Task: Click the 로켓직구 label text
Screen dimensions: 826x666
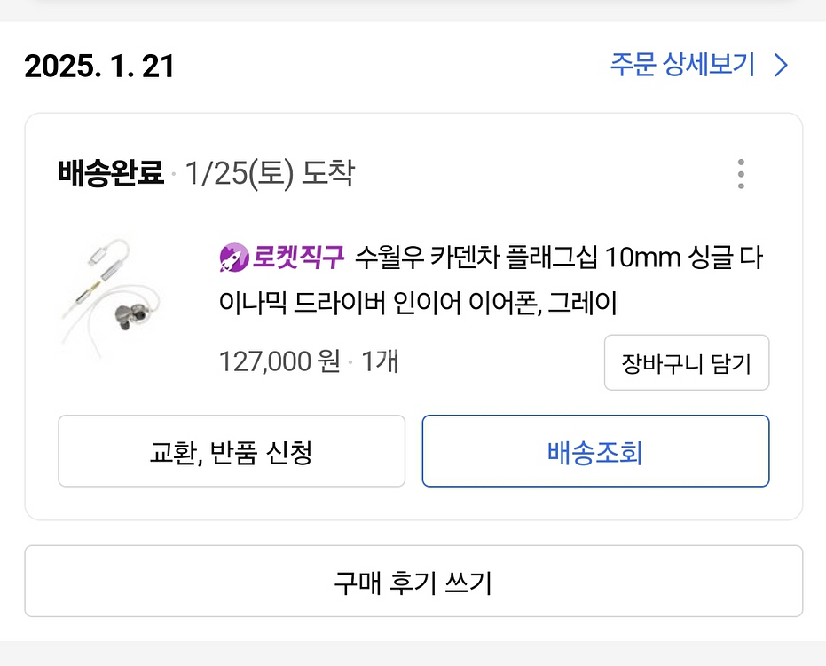Action: 297,258
